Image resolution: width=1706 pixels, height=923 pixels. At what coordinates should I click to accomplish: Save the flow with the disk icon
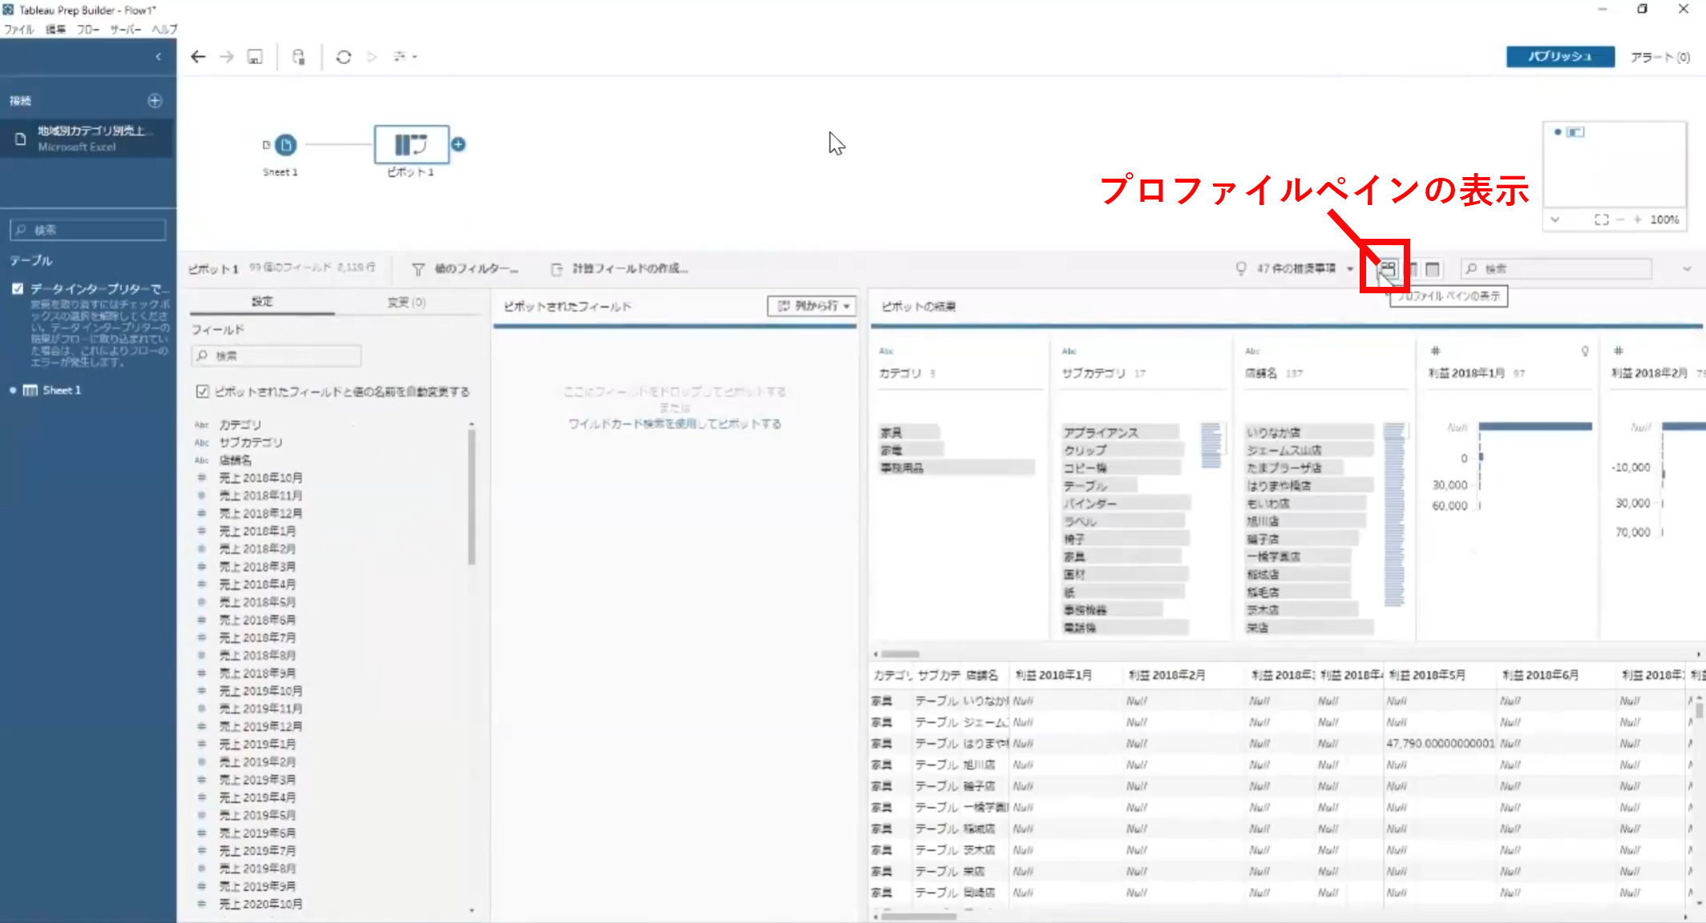[255, 57]
